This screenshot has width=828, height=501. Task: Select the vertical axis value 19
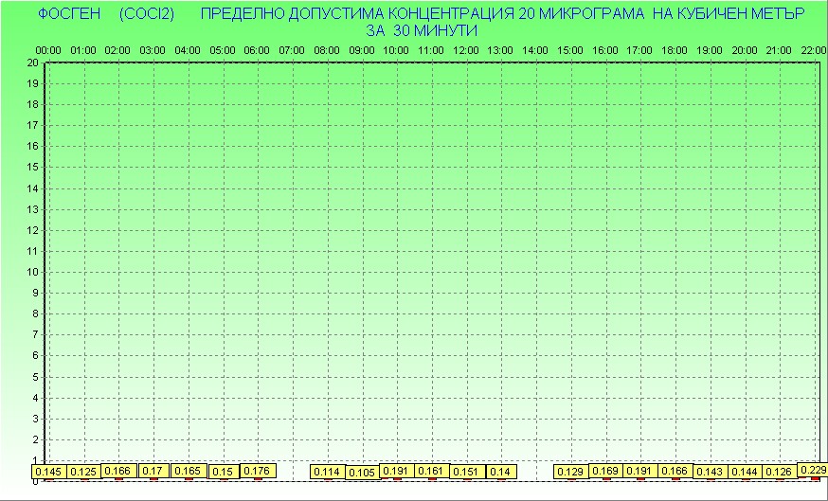(x=32, y=83)
